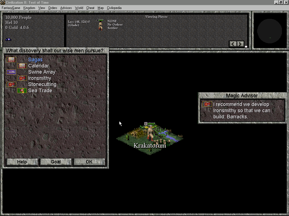Click the window restore button
The height and width of the screenshot is (216, 289).
pos(281,2)
